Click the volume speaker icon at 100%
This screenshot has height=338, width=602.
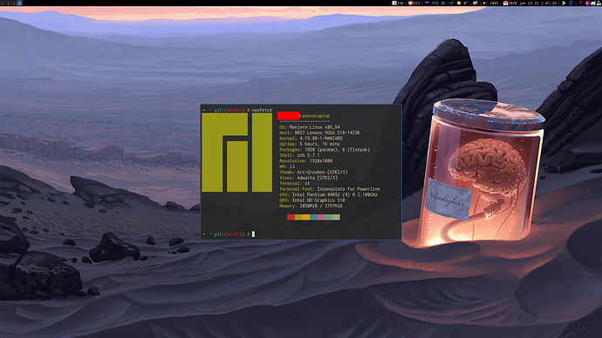pos(485,3)
